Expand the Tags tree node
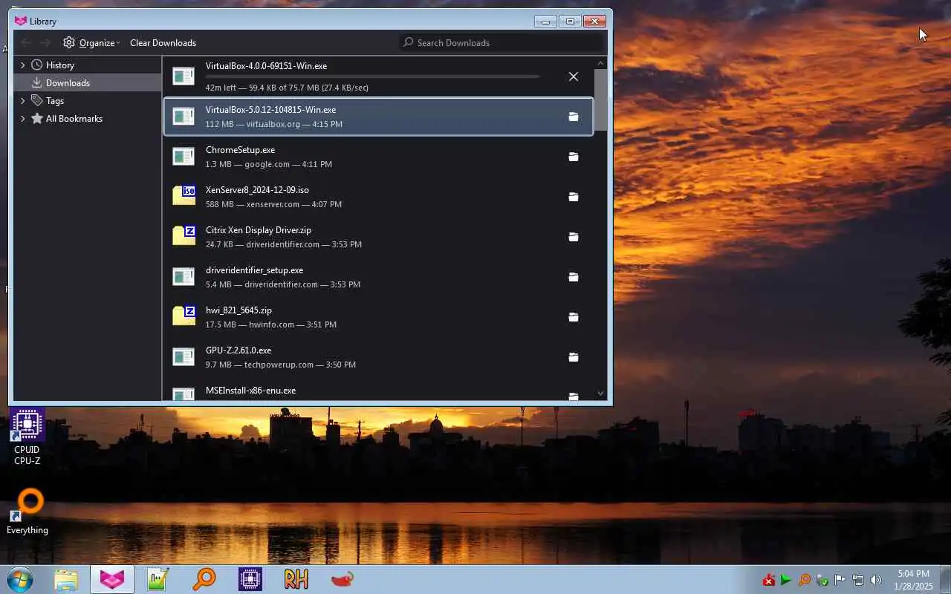The width and height of the screenshot is (951, 594). (22, 101)
